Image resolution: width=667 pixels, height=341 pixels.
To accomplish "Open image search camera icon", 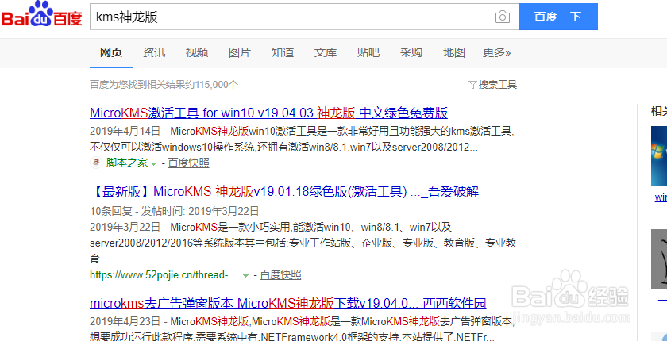I will point(503,17).
